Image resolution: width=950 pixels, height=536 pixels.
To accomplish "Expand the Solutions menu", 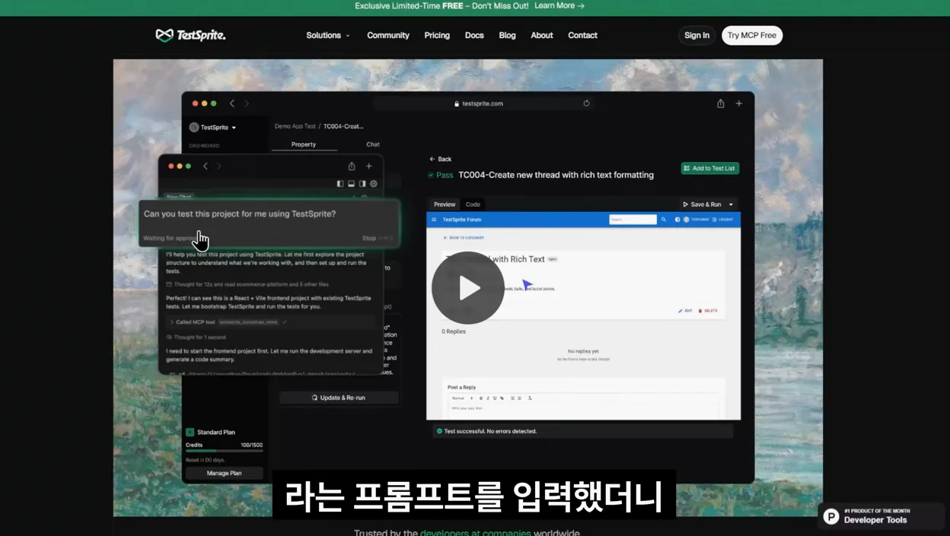I will [328, 35].
